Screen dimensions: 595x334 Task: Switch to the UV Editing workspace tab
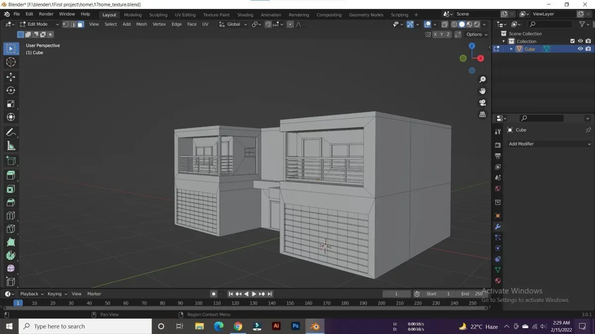185,15
